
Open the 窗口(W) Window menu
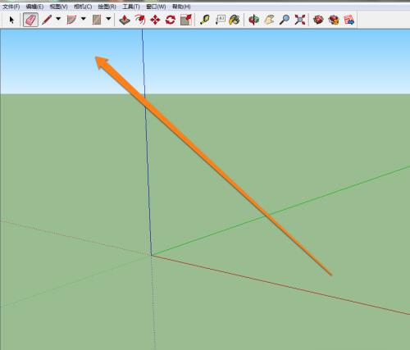[156, 7]
